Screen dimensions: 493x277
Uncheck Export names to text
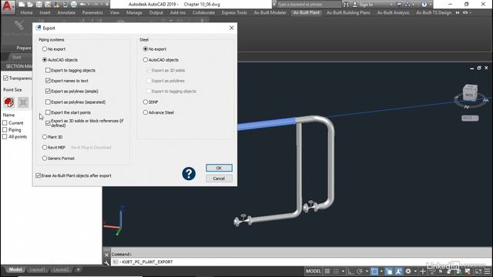point(48,81)
